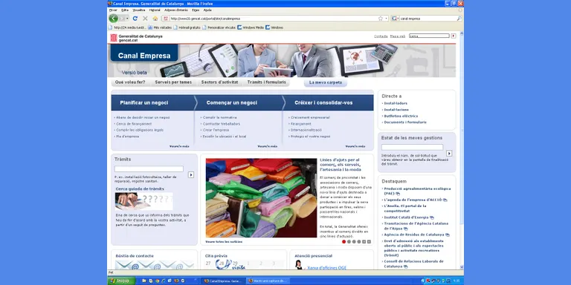This screenshot has height=285, width=571.
Task: Submit Estat de les meves gestions arrow
Action: (449, 154)
